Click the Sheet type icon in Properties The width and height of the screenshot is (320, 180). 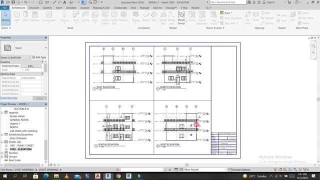tap(7, 48)
